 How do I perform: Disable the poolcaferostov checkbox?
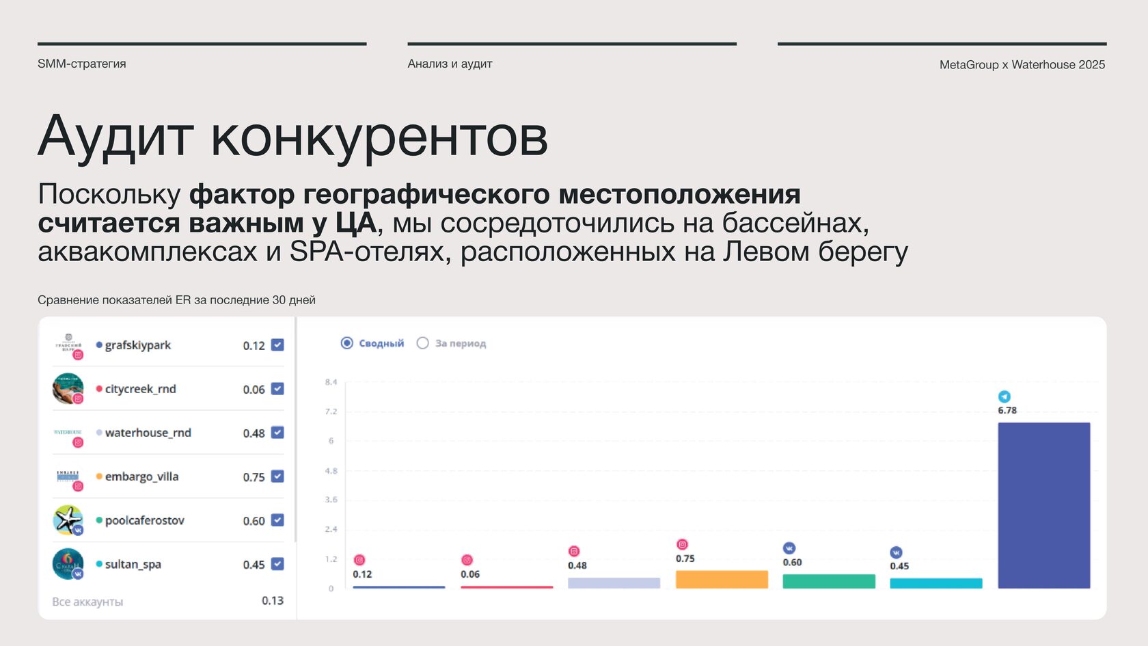click(277, 520)
